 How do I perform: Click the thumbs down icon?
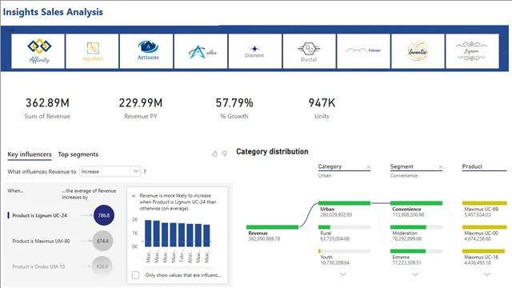pyautogui.click(x=224, y=154)
